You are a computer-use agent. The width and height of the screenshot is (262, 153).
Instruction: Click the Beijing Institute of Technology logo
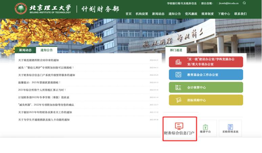(x=21, y=8)
